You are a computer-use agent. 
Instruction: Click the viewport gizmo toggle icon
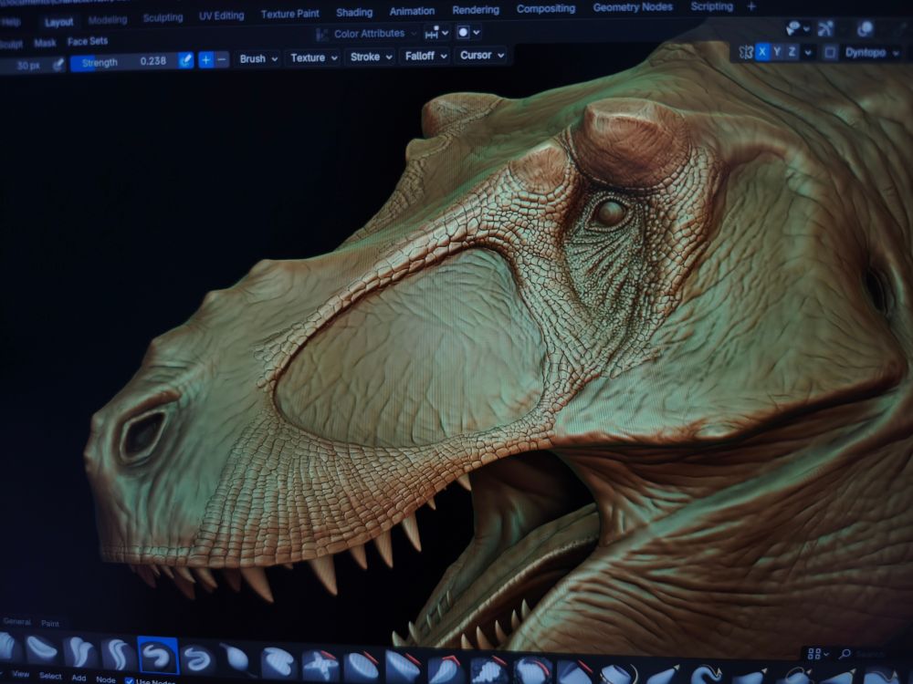pyautogui.click(x=825, y=28)
